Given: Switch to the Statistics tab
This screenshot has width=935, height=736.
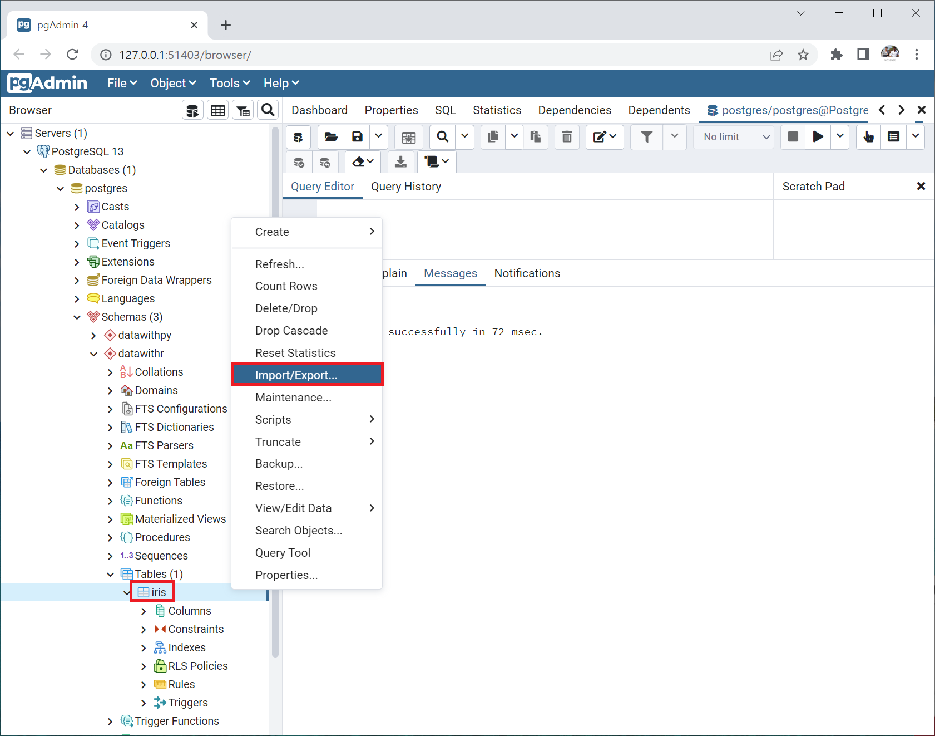Looking at the screenshot, I should pyautogui.click(x=497, y=110).
